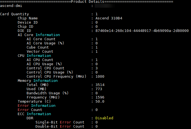Click the 'Chip ID' label
This screenshot has width=191, height=129.
(x=26, y=27)
